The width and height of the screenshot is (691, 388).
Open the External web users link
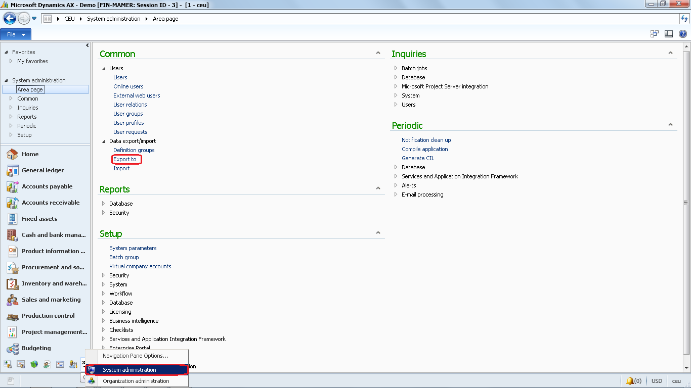point(137,95)
